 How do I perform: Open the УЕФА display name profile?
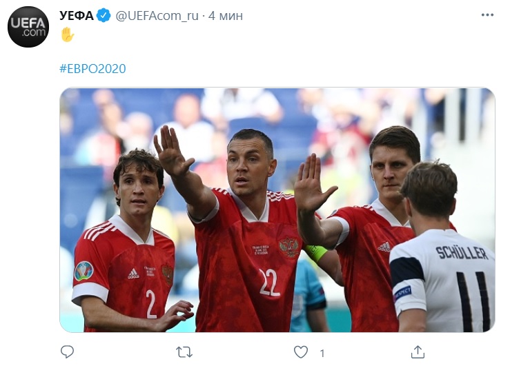tap(77, 16)
